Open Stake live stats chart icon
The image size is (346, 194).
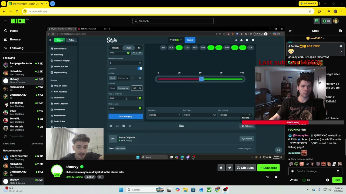[130, 126]
